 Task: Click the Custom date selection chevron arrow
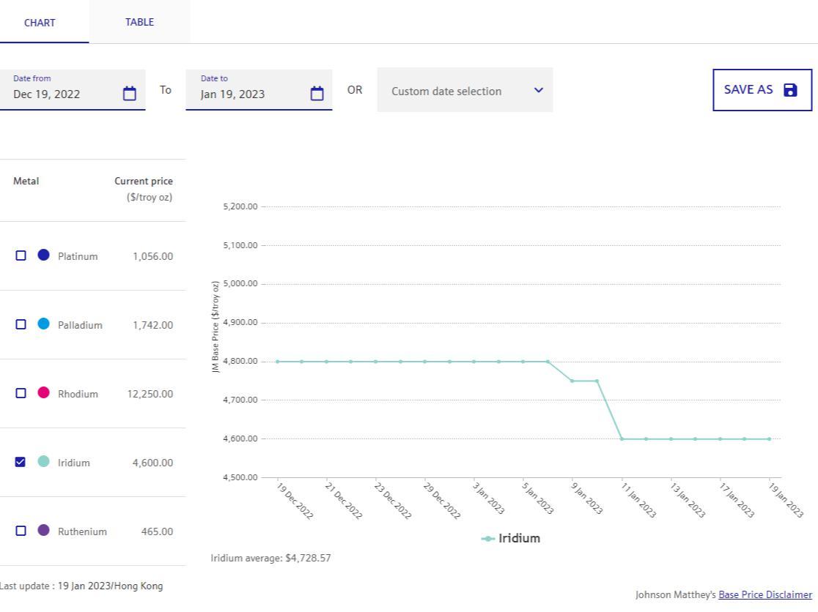pos(539,90)
